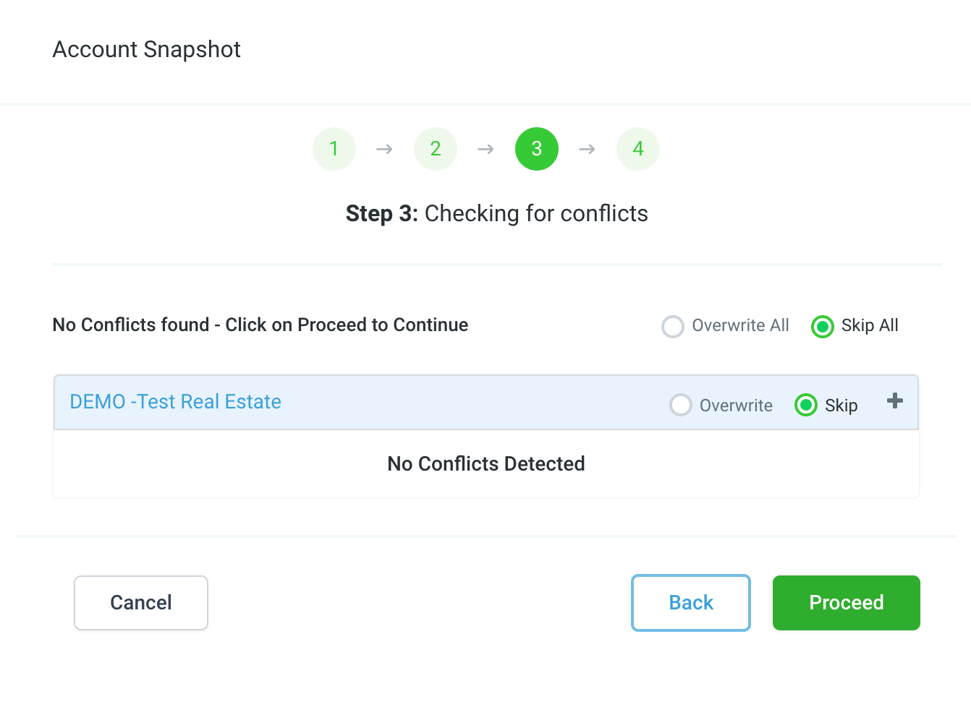This screenshot has width=971, height=707.
Task: Click the Account Snapshot title
Action: point(146,49)
